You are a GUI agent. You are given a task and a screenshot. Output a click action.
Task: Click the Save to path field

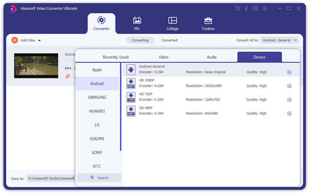pos(51,179)
